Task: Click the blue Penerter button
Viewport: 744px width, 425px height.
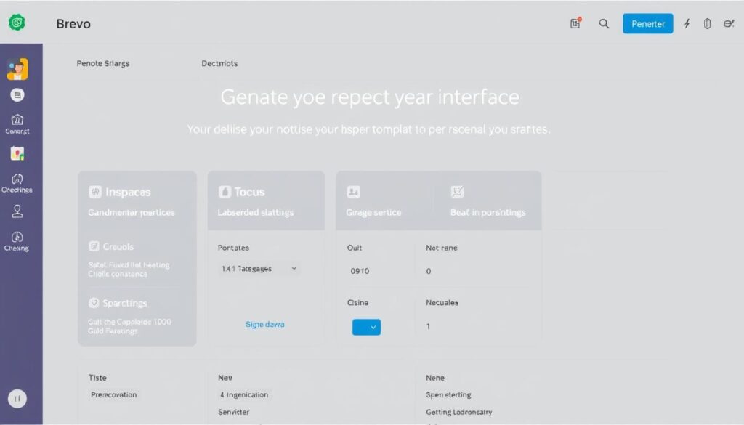Action: 647,24
